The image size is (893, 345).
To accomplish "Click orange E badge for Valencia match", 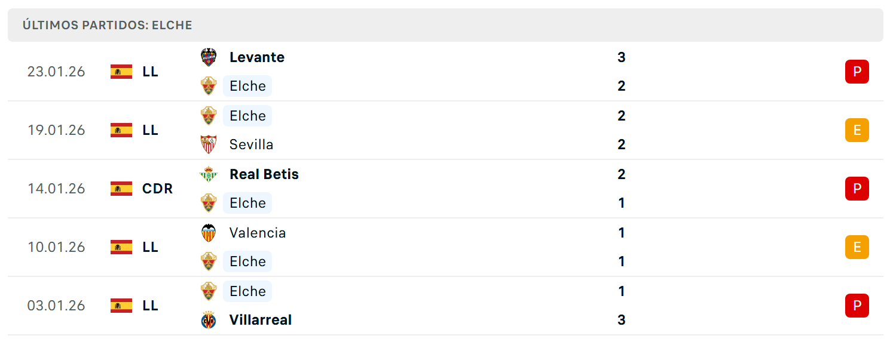I will [x=857, y=247].
